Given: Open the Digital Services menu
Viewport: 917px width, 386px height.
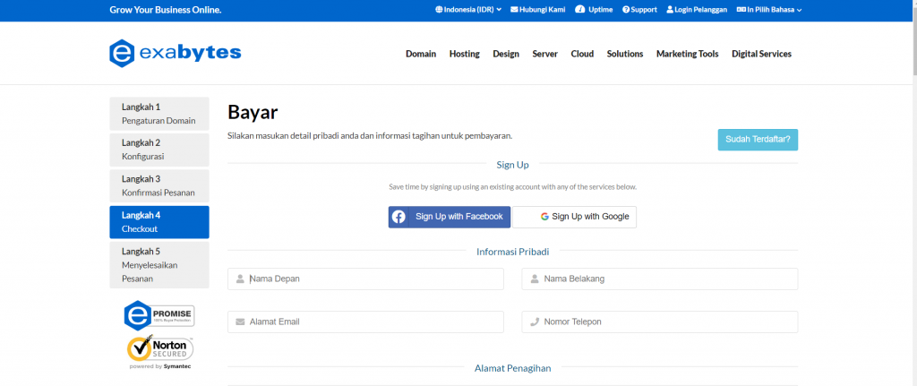Looking at the screenshot, I should [761, 54].
